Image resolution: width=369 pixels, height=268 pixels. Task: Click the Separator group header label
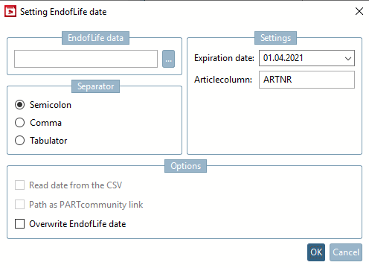click(95, 86)
